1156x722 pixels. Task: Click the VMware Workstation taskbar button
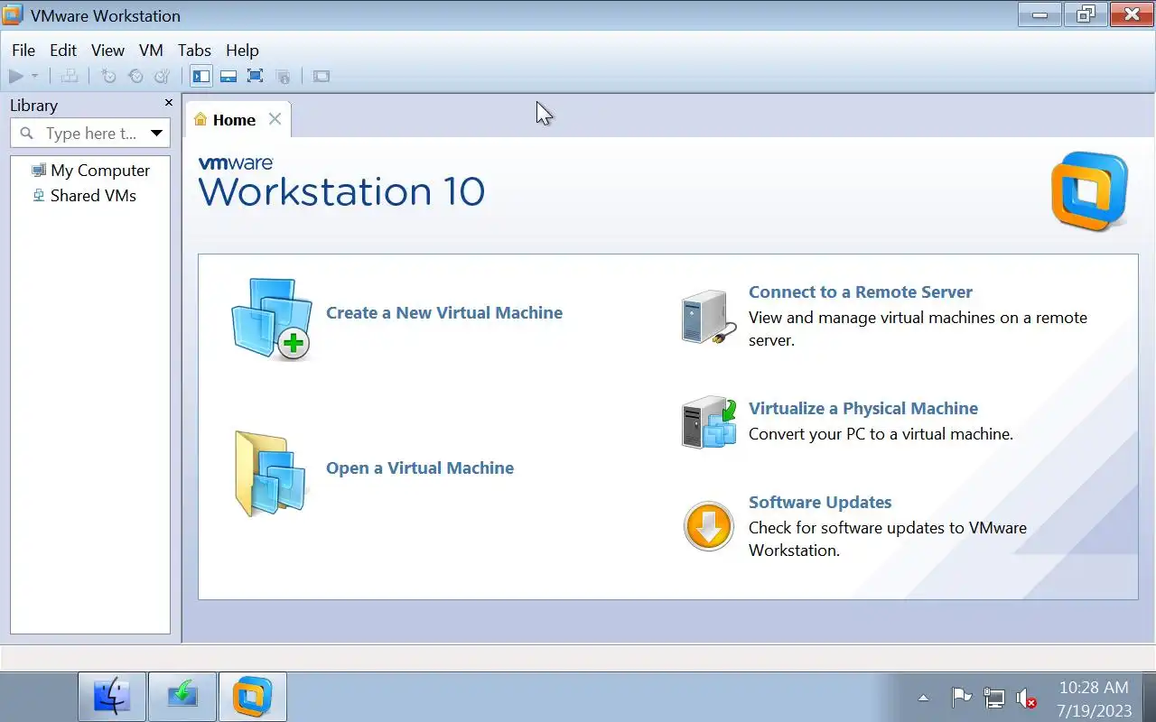click(x=252, y=697)
